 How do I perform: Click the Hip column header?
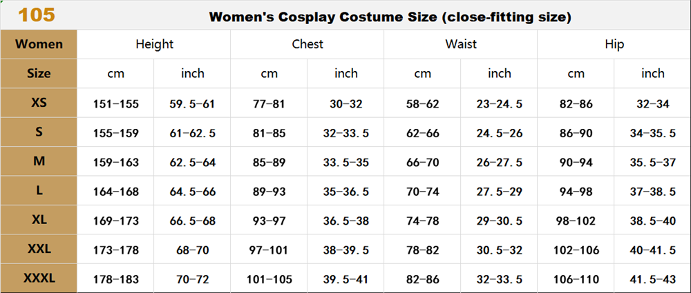point(614,44)
